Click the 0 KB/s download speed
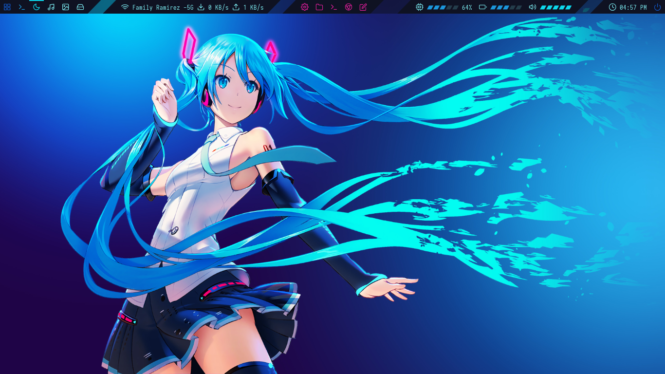The height and width of the screenshot is (374, 665). (218, 7)
